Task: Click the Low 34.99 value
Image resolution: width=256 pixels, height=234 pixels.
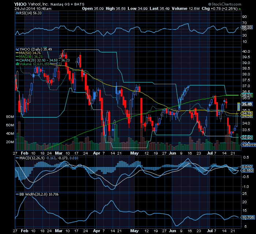Action: click(138, 8)
